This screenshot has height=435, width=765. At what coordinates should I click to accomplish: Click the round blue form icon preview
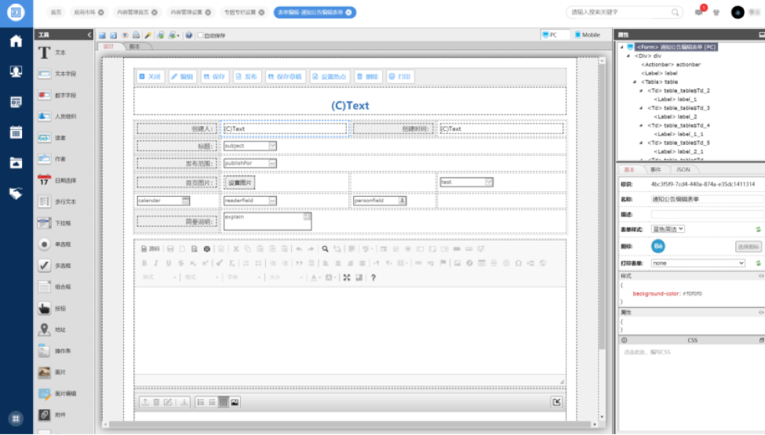click(658, 246)
